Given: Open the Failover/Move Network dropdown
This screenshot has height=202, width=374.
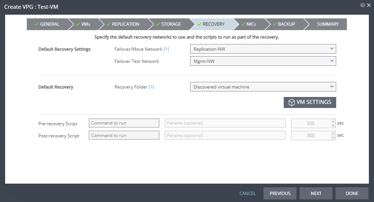Looking at the screenshot, I should (x=263, y=49).
